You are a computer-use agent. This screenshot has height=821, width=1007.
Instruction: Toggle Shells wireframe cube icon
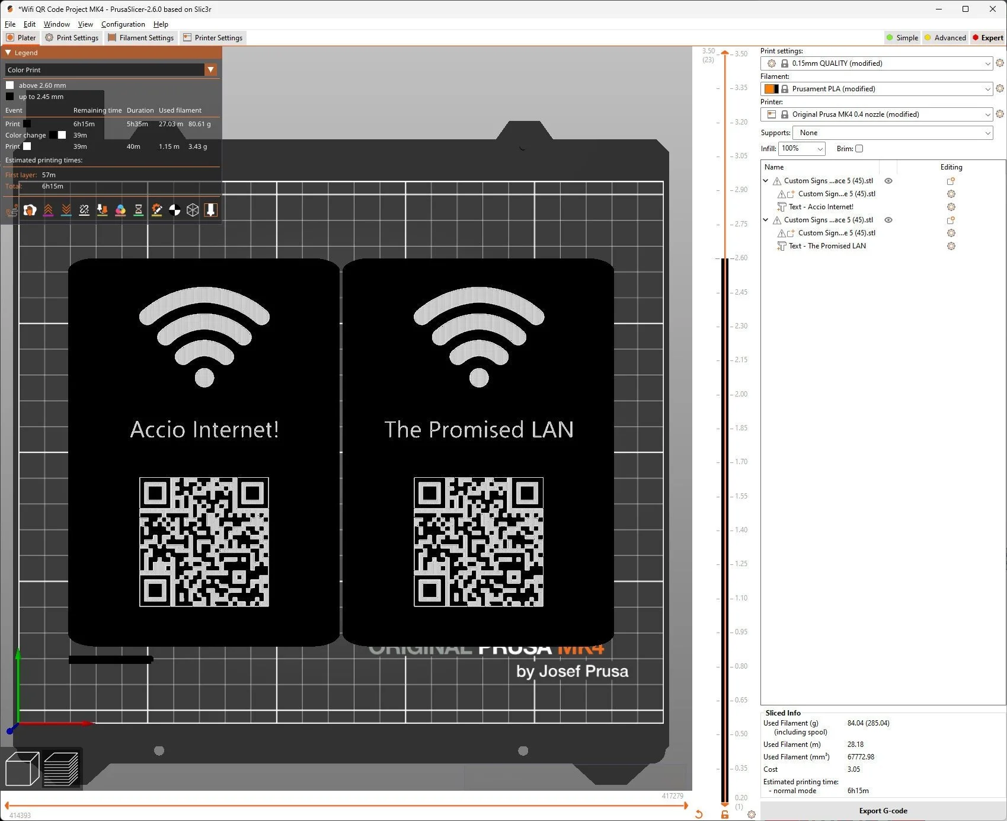193,210
